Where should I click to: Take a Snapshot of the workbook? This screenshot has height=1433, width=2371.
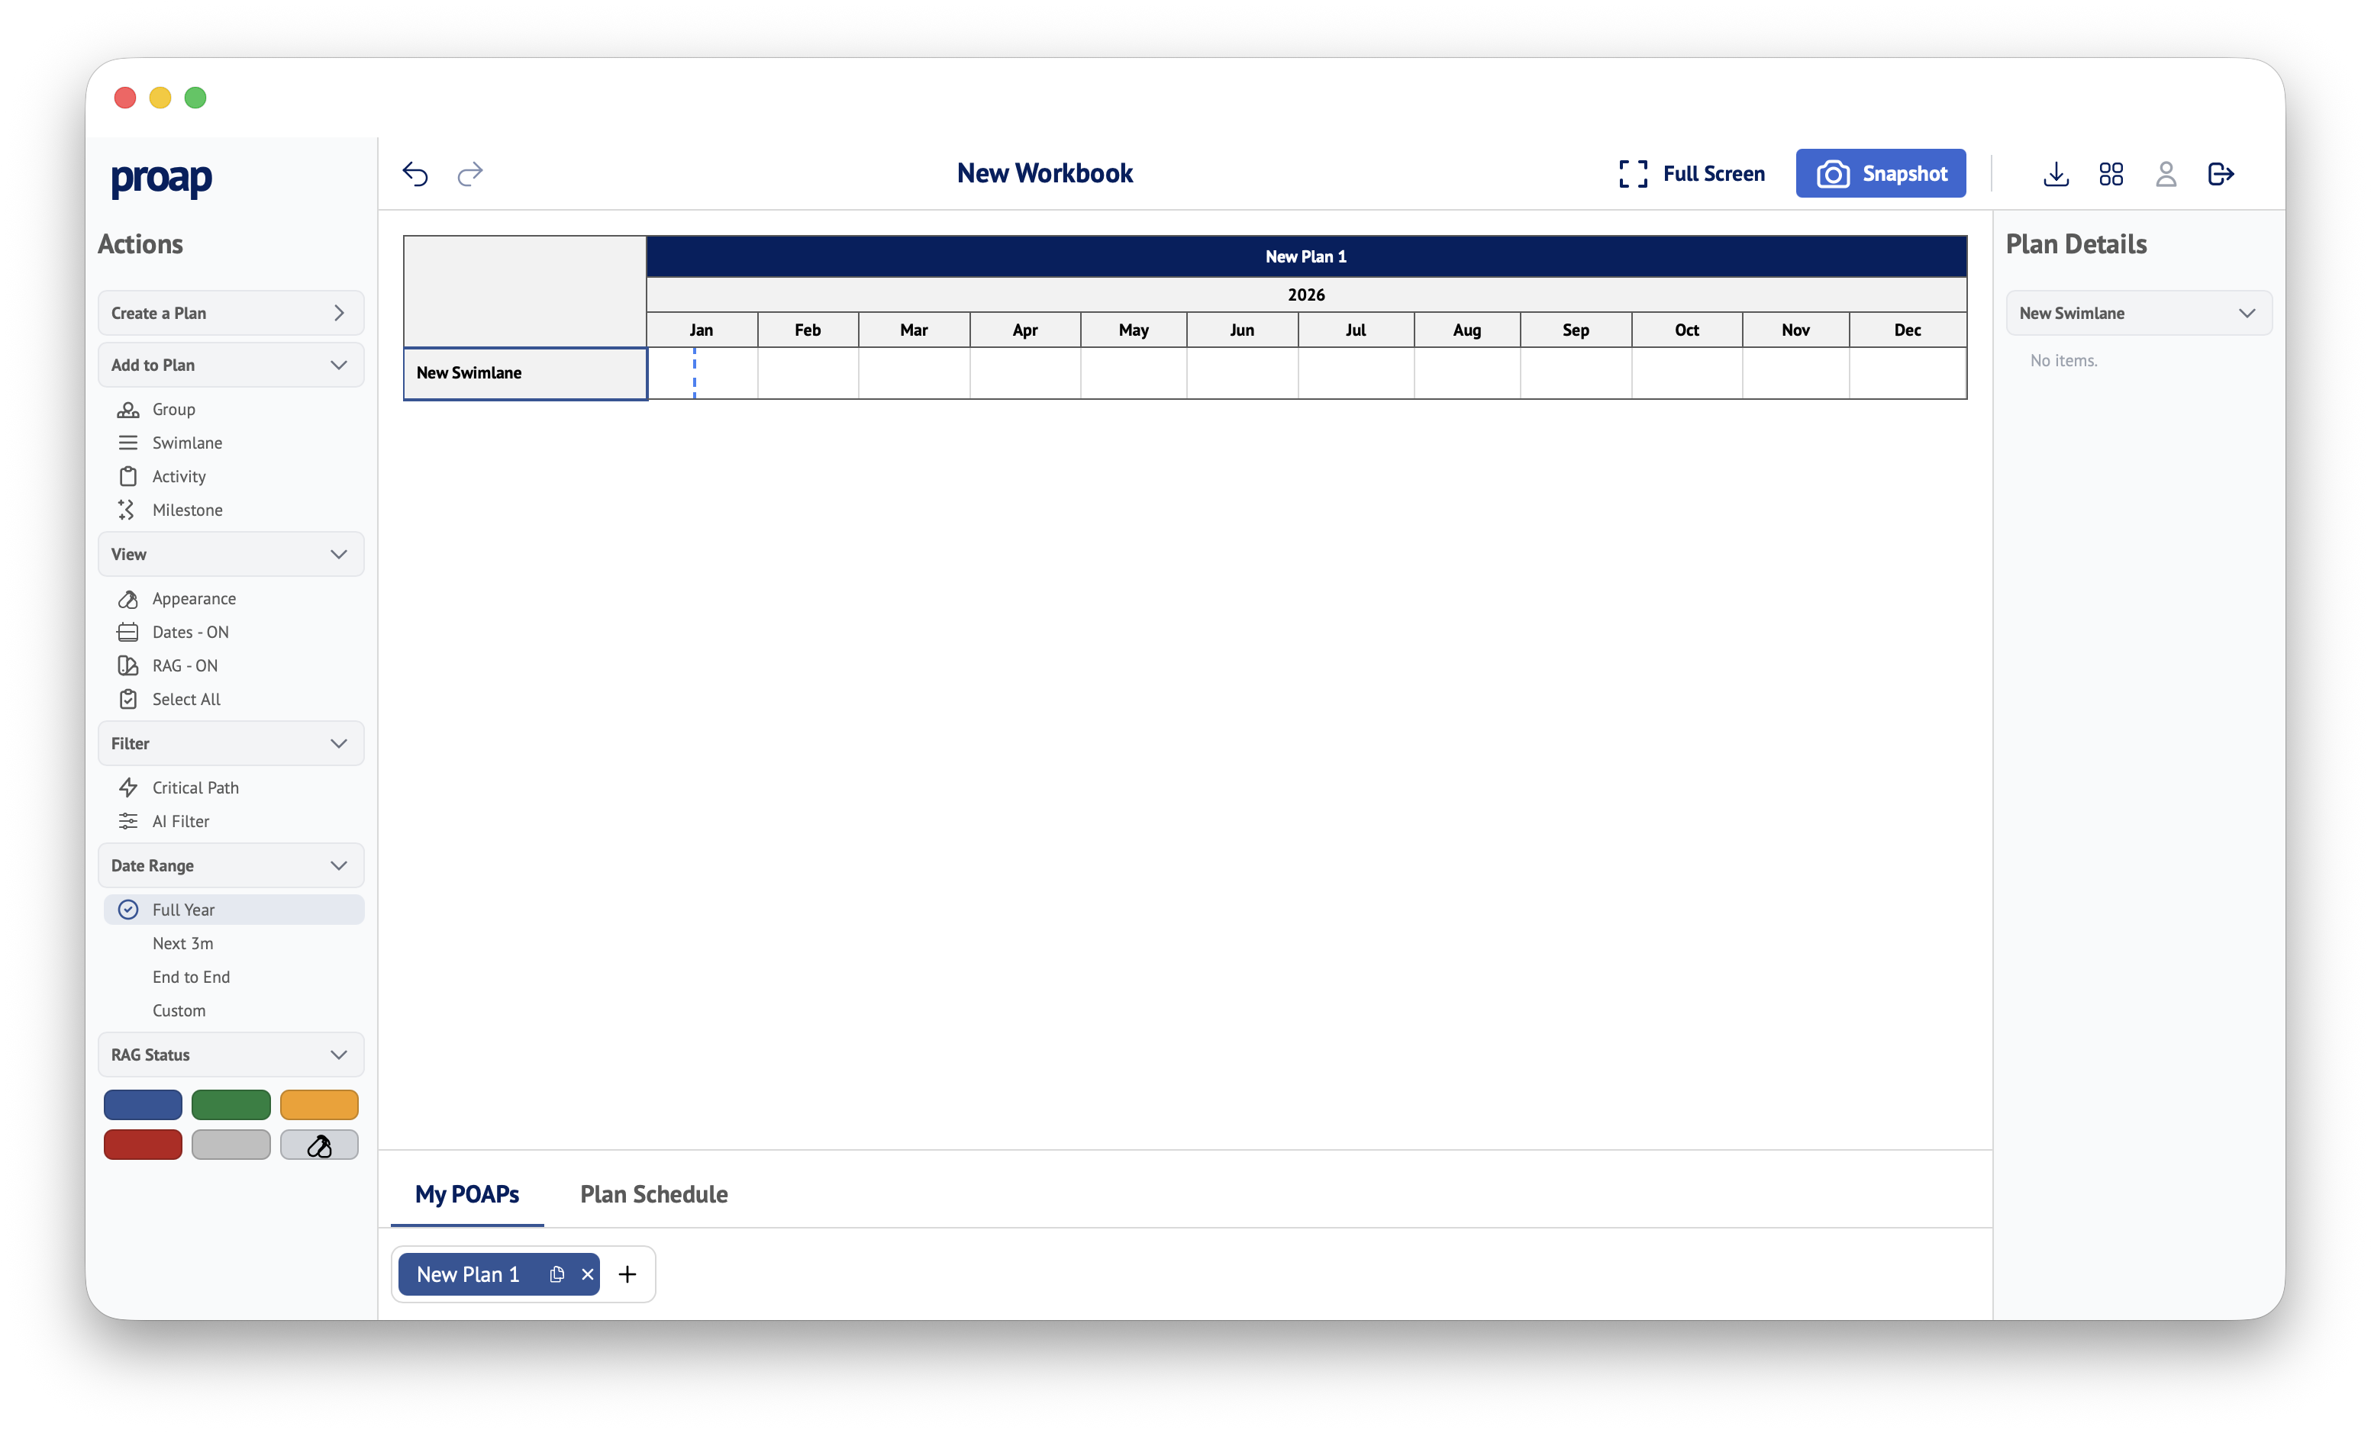pyautogui.click(x=1880, y=173)
